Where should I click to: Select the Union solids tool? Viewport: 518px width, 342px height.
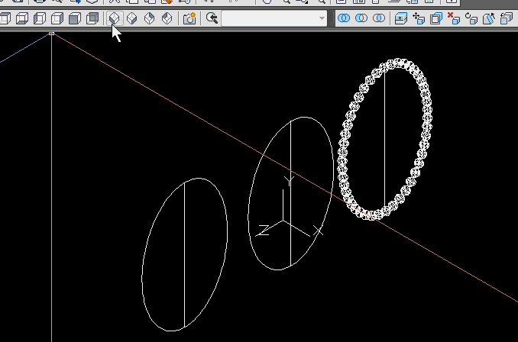pos(345,18)
